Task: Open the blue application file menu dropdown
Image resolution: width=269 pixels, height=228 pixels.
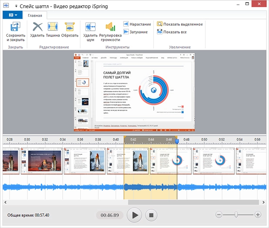Action: point(13,15)
